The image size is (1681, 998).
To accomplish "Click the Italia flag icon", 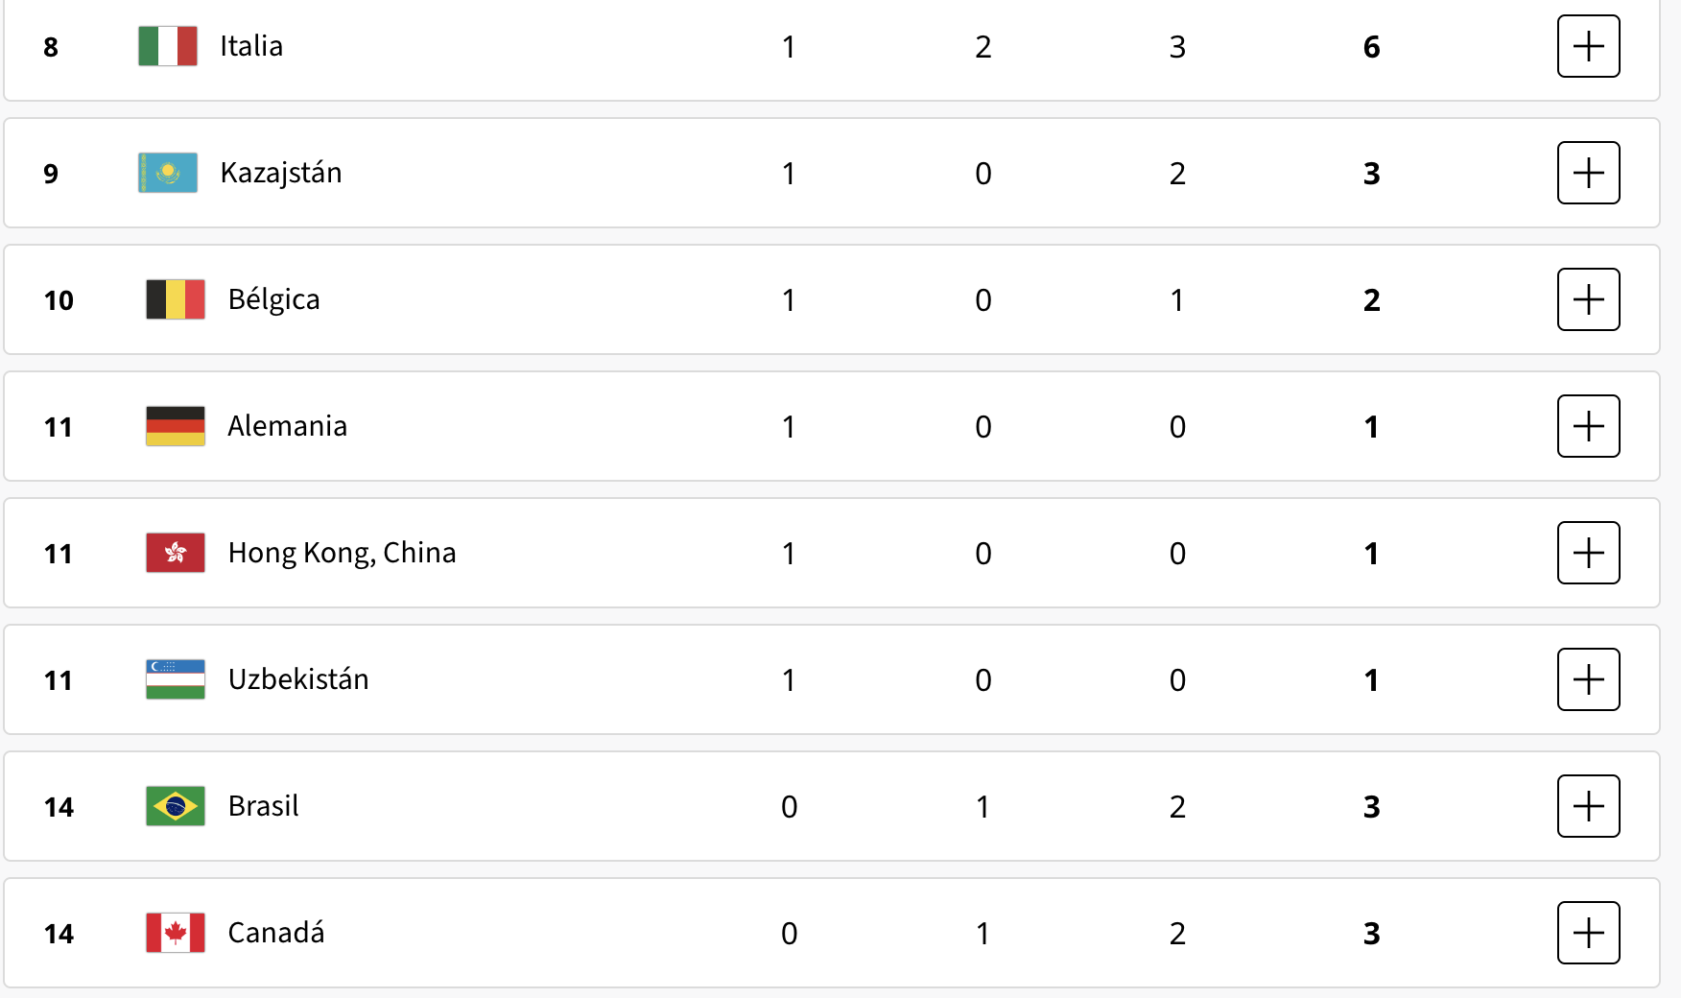I will coord(168,46).
